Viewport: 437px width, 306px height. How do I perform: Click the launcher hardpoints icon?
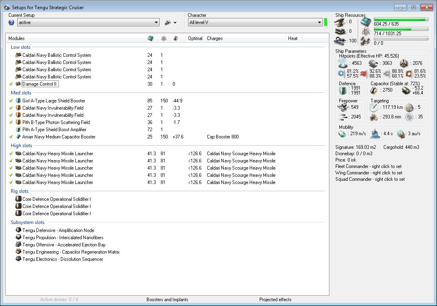[340, 32]
